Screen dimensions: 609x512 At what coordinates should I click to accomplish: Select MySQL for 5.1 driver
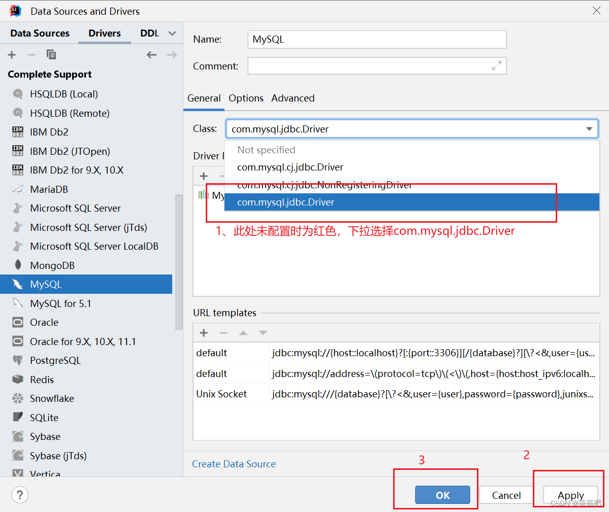click(x=86, y=303)
